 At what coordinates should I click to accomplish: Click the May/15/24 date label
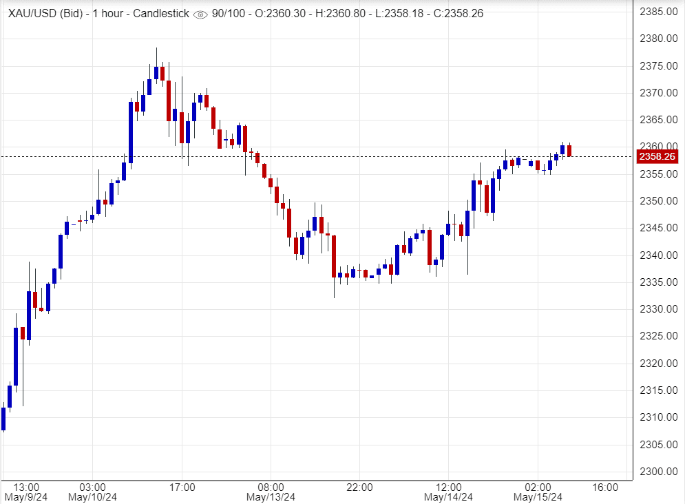tap(538, 497)
